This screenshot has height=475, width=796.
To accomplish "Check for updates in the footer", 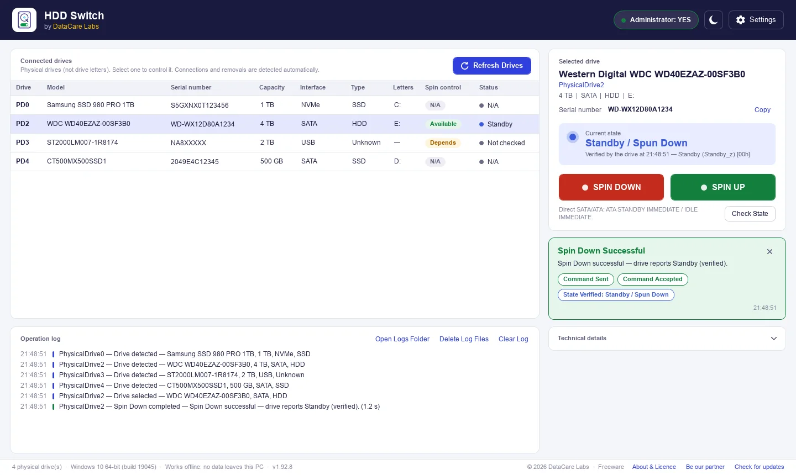I will coord(759,467).
